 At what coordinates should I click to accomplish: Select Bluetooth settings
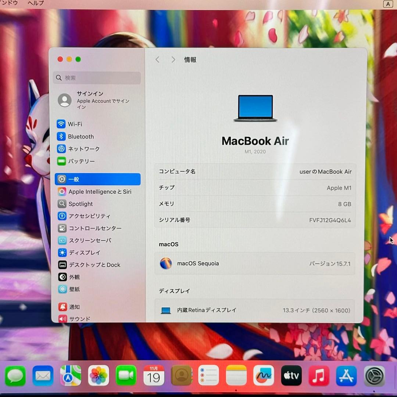[81, 136]
